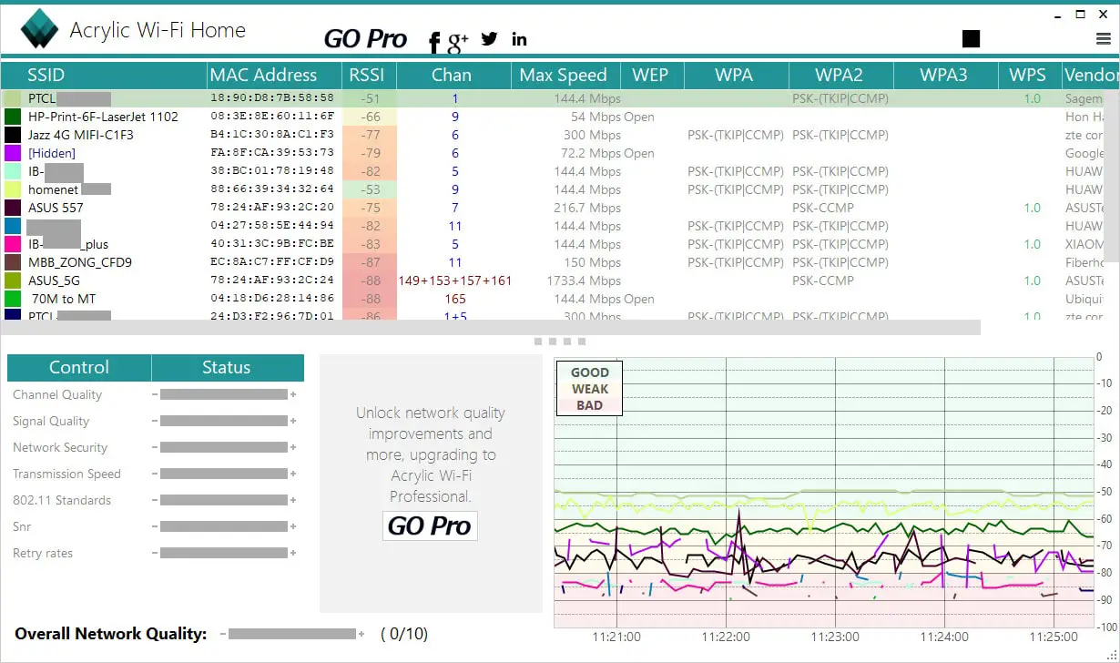This screenshot has height=663, width=1120.
Task: Click the Signal Quality bar
Action: point(224,421)
